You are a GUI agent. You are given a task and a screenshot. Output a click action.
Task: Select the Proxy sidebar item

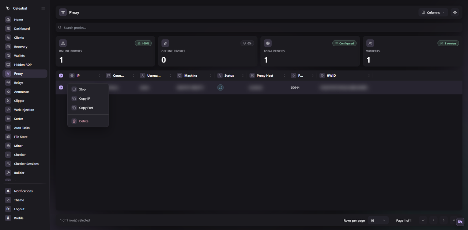(x=25, y=74)
